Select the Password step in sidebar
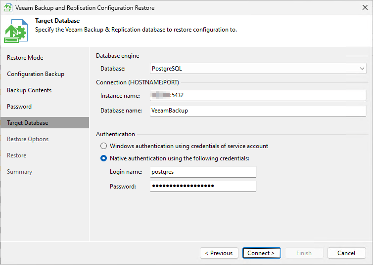373x265 pixels. tap(19, 107)
